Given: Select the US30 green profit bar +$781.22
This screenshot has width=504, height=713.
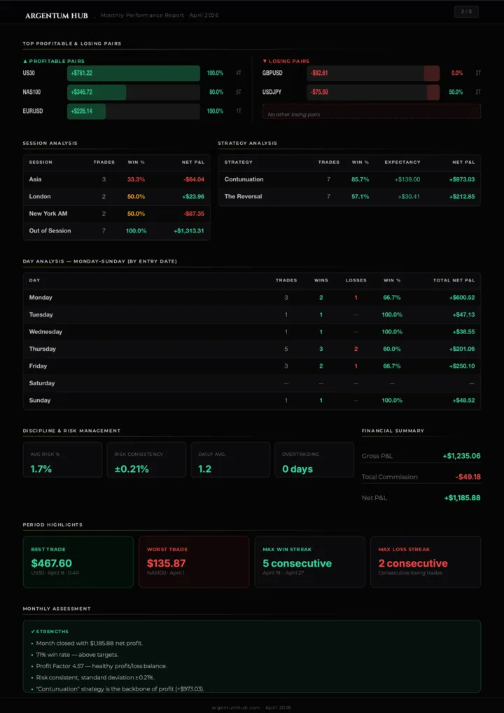Looking at the screenshot, I should 134,74.
